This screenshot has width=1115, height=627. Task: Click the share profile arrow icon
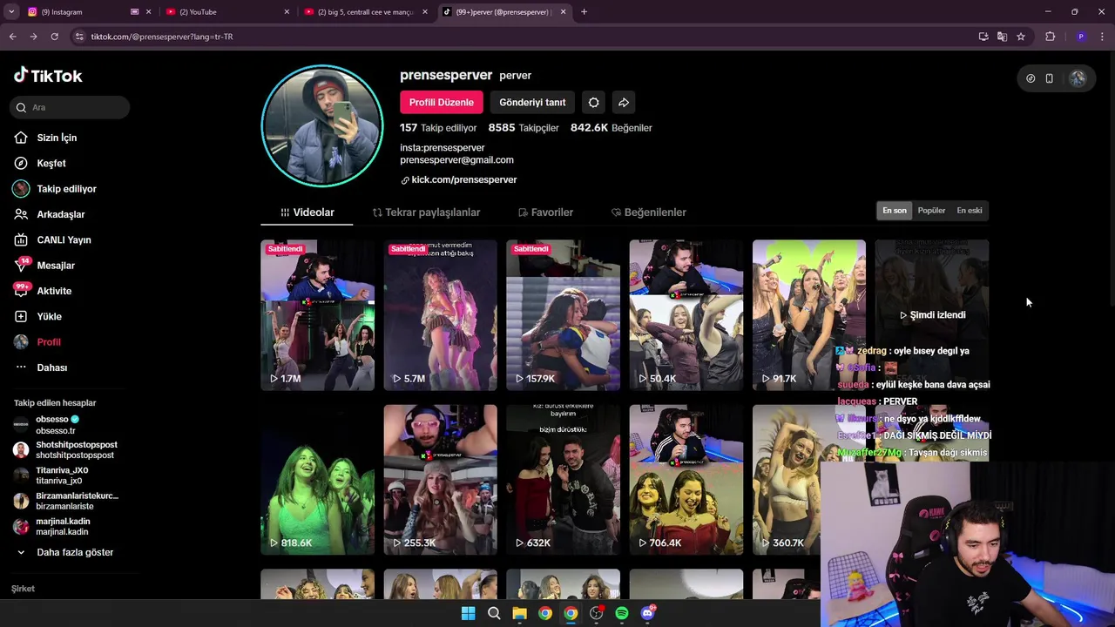coord(624,102)
